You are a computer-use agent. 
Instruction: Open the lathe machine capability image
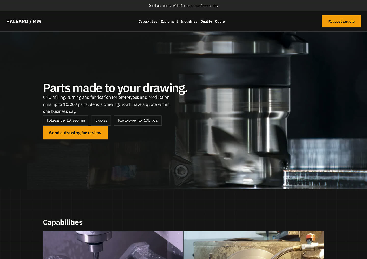(x=254, y=245)
